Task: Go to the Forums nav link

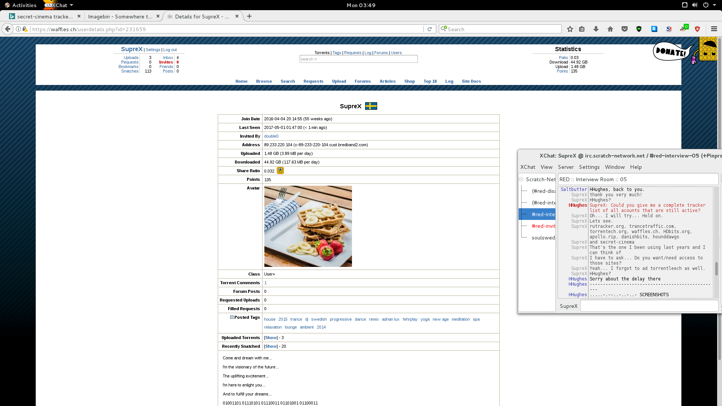Action: pyautogui.click(x=363, y=81)
